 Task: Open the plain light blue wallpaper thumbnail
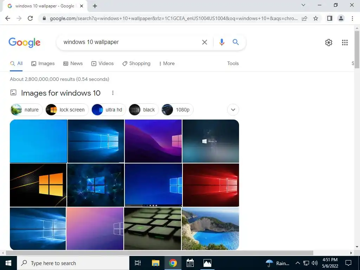[x=39, y=141]
